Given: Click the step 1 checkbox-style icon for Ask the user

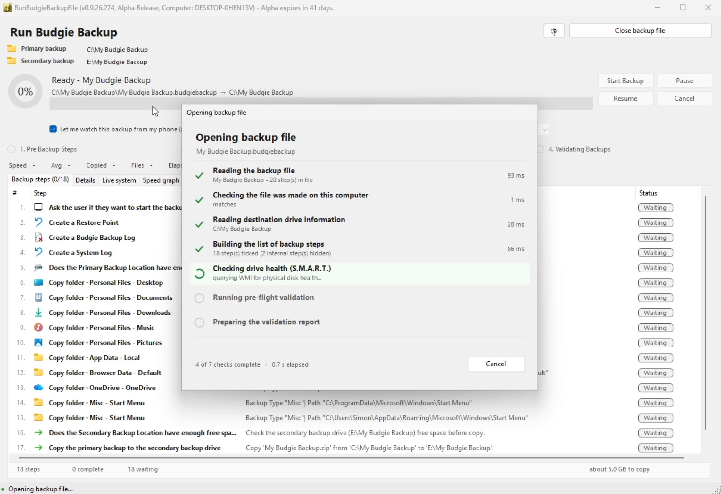Looking at the screenshot, I should (x=38, y=207).
